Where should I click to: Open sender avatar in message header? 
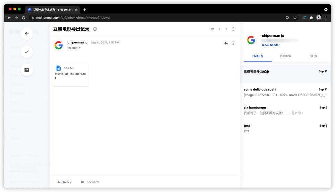pyautogui.click(x=59, y=45)
